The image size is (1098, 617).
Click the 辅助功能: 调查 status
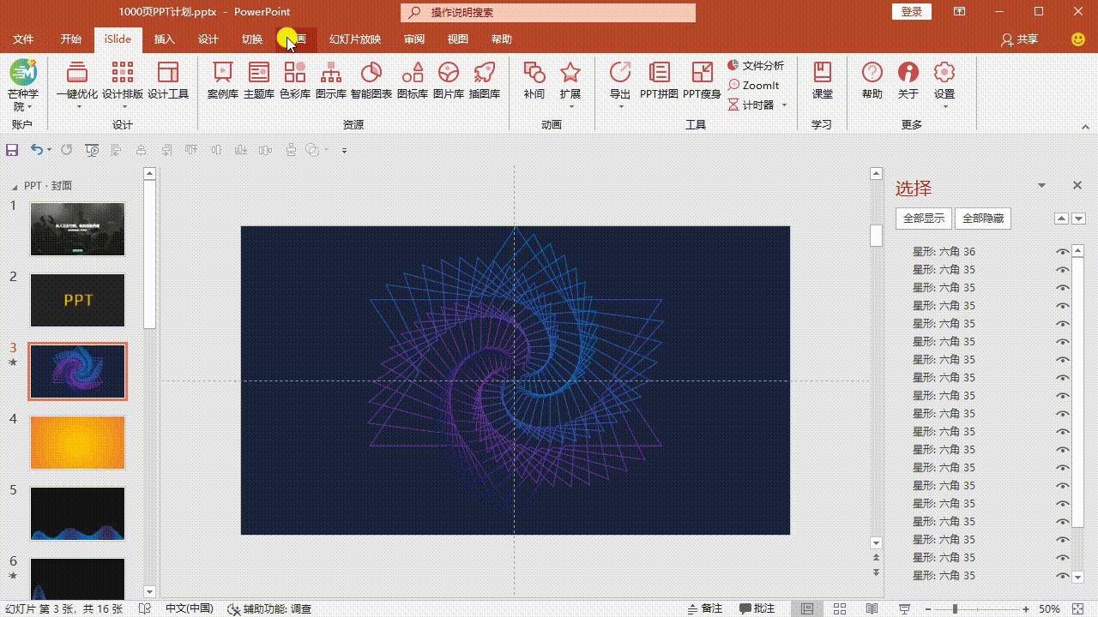pyautogui.click(x=270, y=609)
